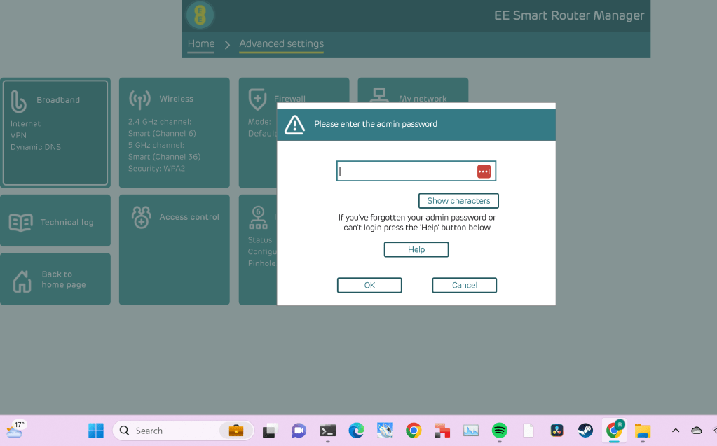
Task: Click the Back to home page house icon
Action: tap(22, 281)
